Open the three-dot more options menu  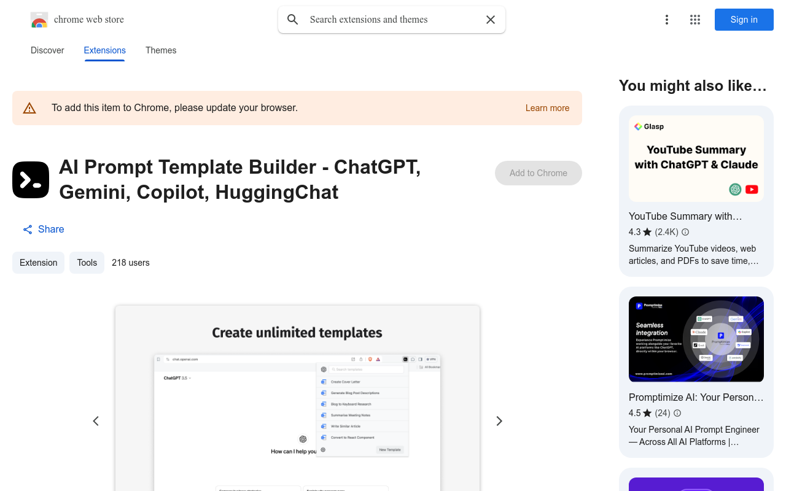pyautogui.click(x=667, y=20)
